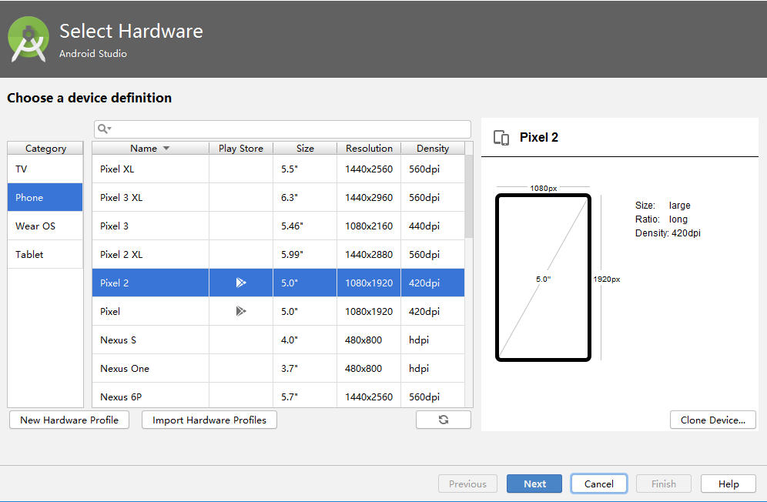Click the 440dpi density cell
767x502 pixels.
point(433,226)
